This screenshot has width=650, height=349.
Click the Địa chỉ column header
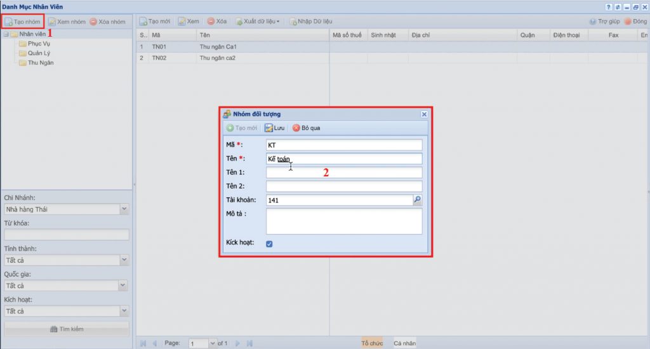click(x=462, y=35)
